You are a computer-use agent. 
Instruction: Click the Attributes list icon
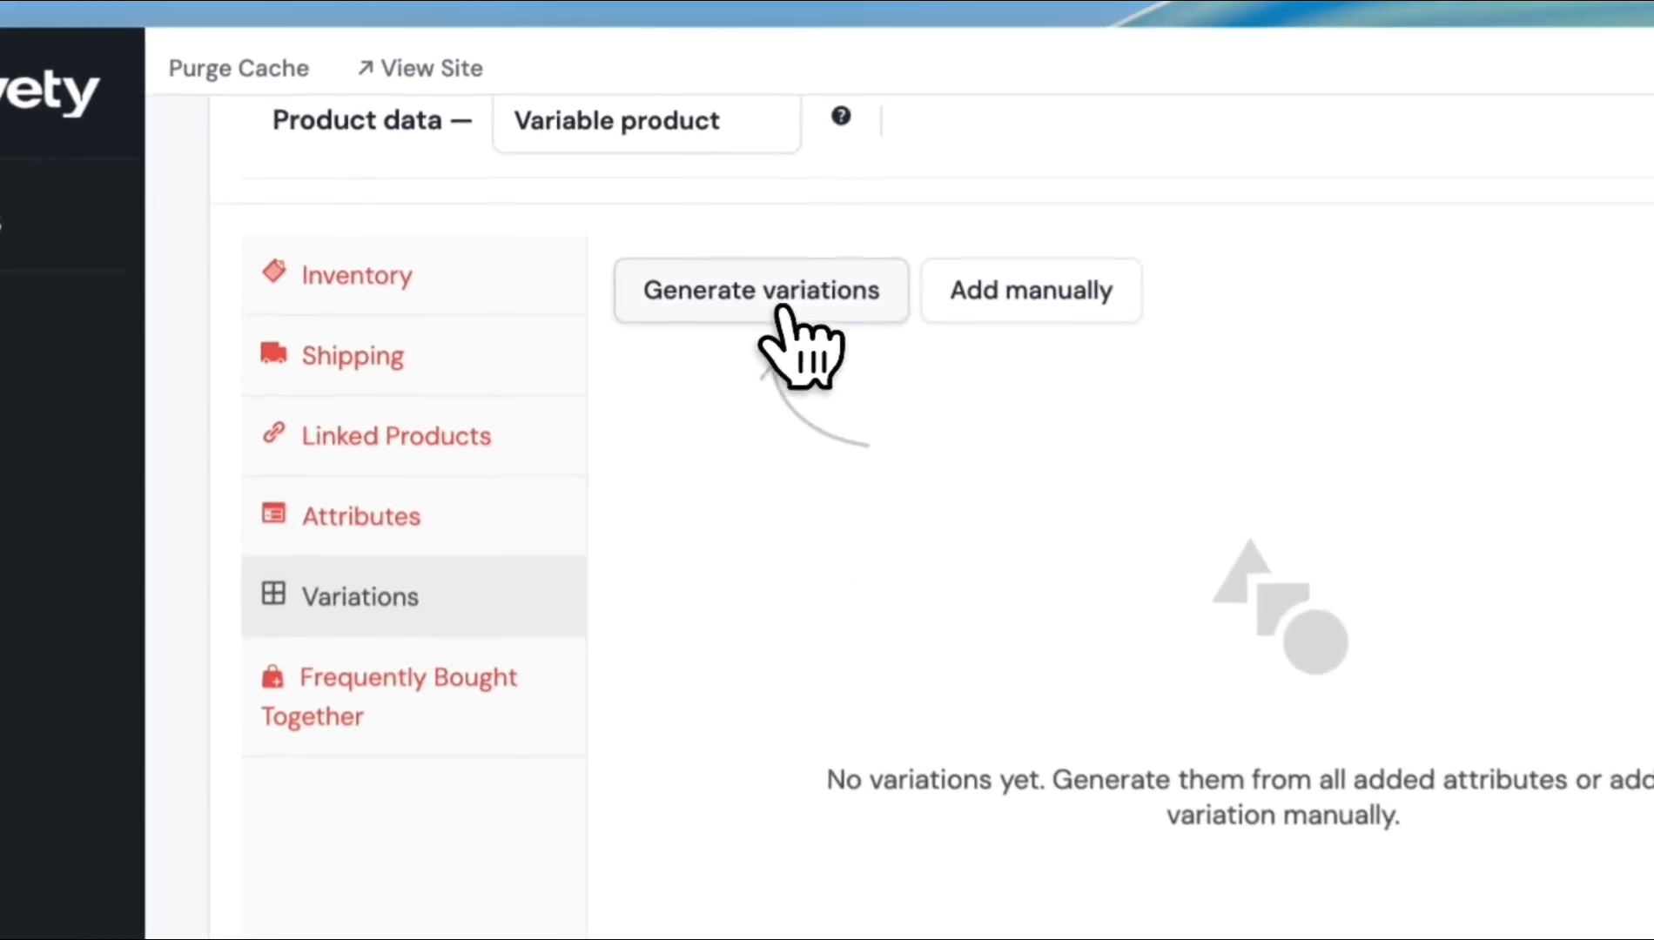click(x=273, y=514)
